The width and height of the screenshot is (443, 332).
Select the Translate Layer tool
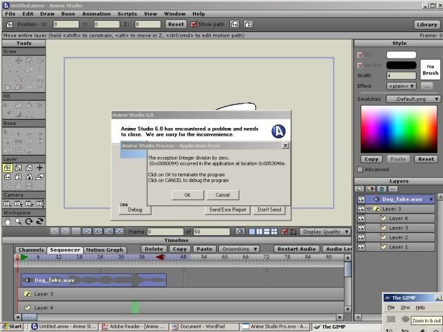[x=8, y=168]
